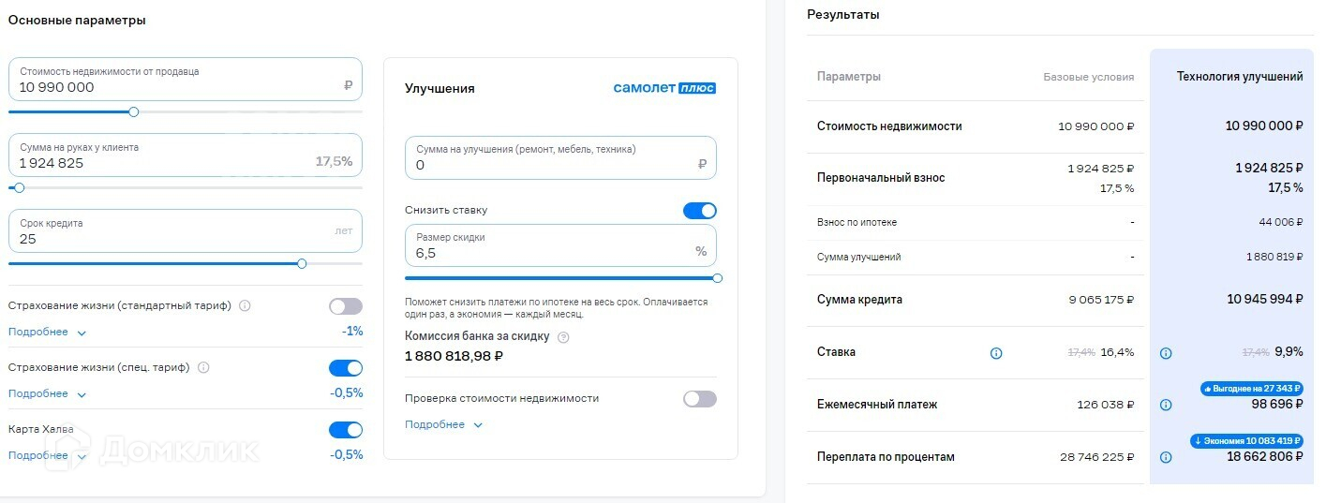Click the Самолет плюс logo
This screenshot has width=1326, height=503.
point(664,88)
